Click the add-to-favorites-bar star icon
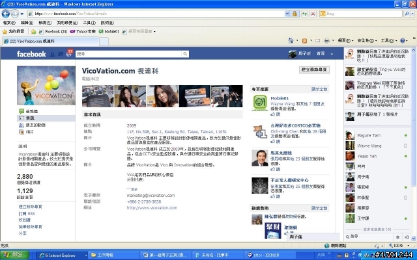 (33, 32)
